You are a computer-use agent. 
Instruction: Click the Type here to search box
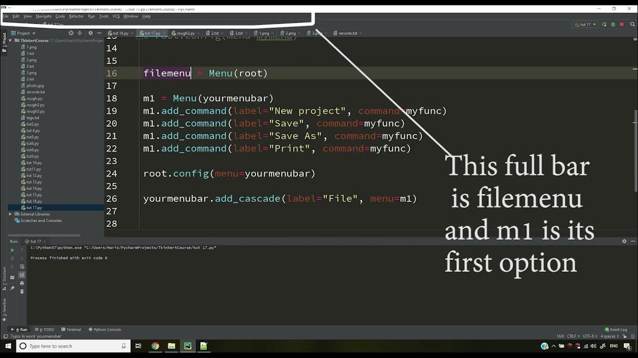pos(73,346)
